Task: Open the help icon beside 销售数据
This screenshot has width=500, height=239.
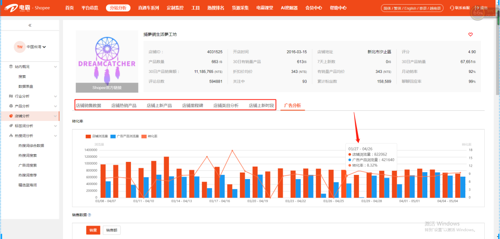Action: (89, 215)
